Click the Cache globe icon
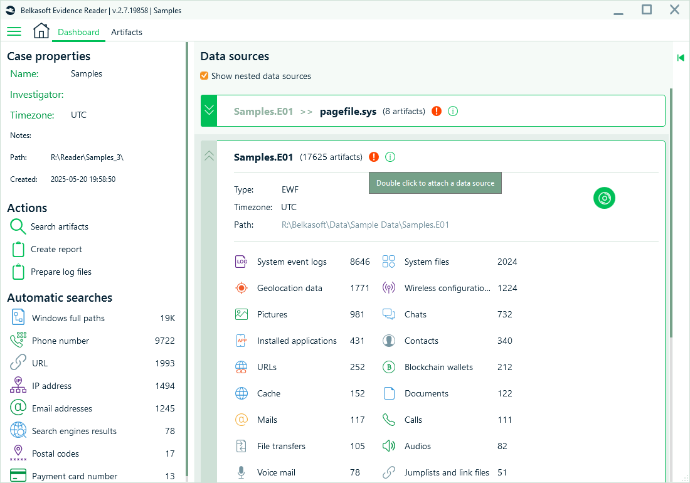Image resolution: width=690 pixels, height=483 pixels. point(241,393)
